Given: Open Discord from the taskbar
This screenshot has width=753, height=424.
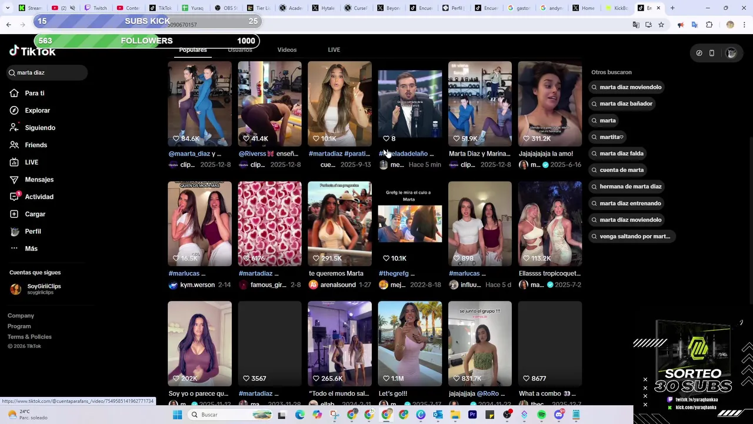Looking at the screenshot, I should click(559, 415).
